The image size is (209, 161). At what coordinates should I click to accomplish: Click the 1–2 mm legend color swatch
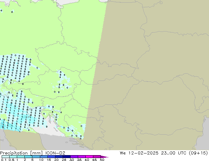21,157
